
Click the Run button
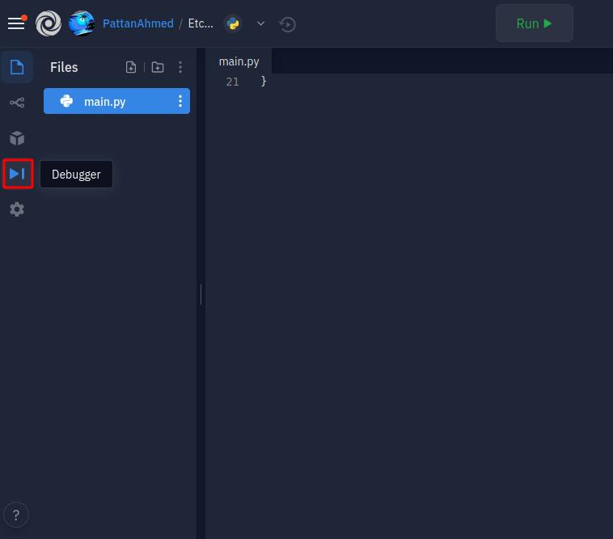click(534, 23)
